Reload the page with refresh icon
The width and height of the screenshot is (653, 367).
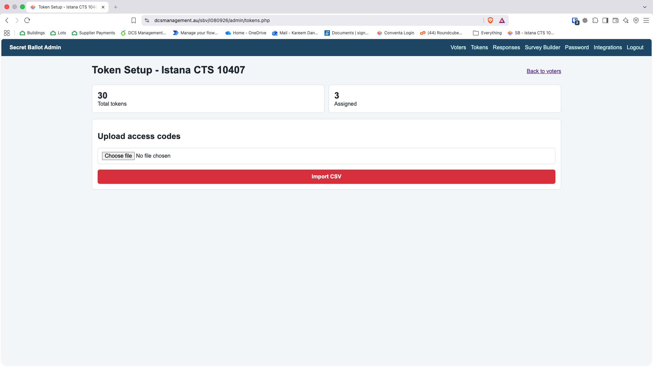27,20
